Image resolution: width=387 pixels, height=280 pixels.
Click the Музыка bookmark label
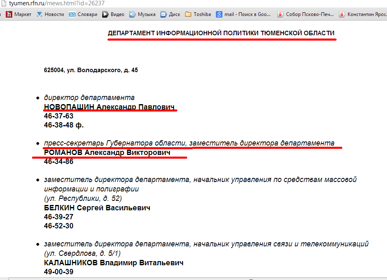(147, 14)
